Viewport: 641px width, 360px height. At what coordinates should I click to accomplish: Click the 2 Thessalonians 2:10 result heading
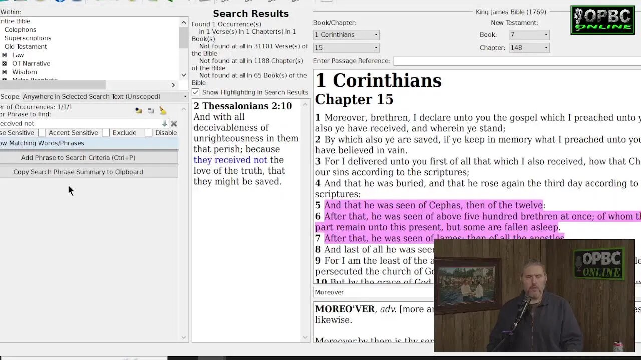coord(243,106)
